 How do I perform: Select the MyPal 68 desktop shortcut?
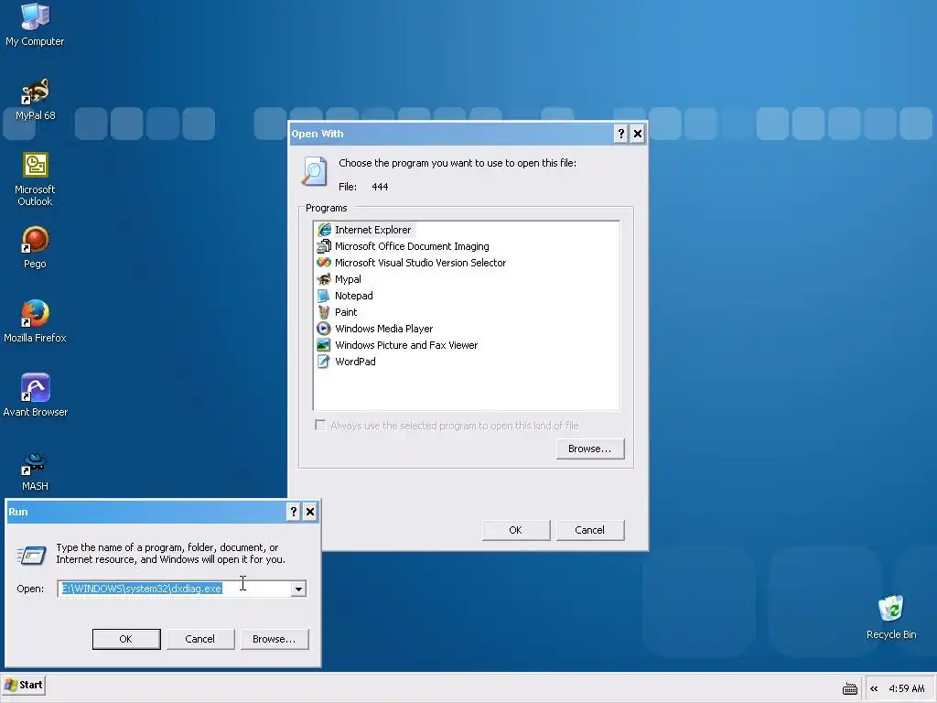click(x=35, y=99)
